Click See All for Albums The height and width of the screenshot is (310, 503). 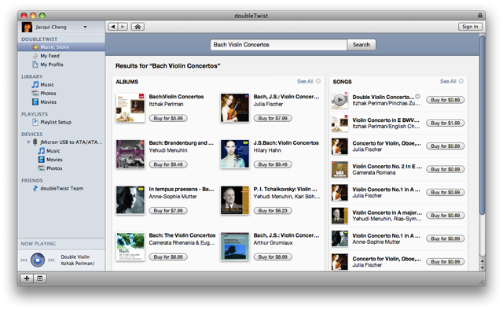point(309,81)
